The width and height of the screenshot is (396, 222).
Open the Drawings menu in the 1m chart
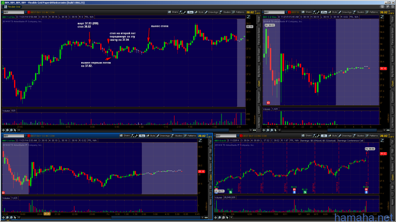coord(211,12)
